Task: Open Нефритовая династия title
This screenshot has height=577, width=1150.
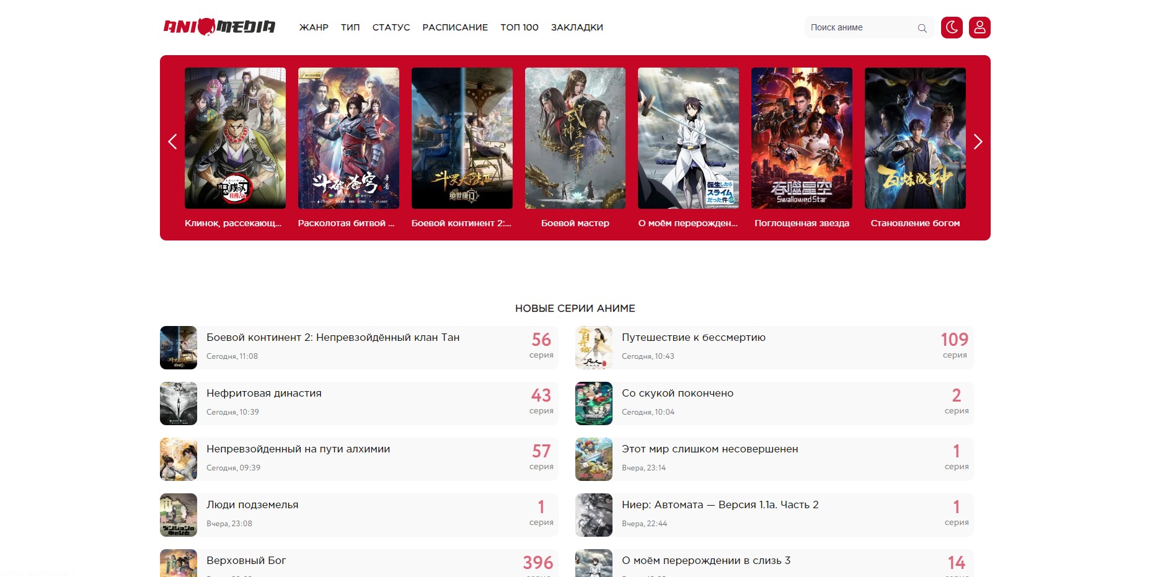Action: coord(264,393)
